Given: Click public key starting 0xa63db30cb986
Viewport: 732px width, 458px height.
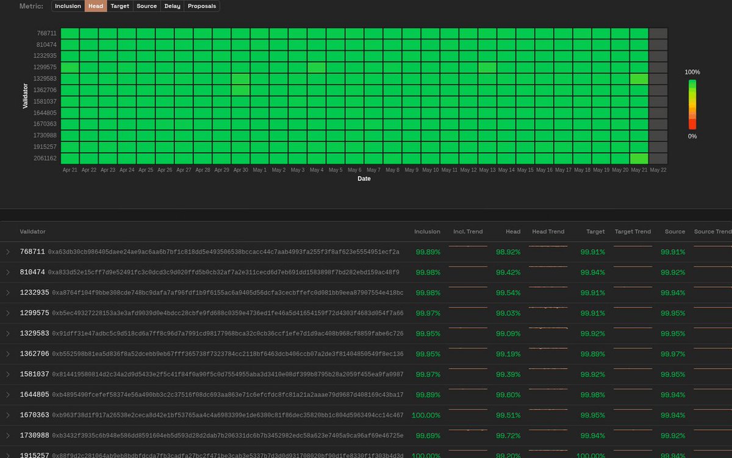Looking at the screenshot, I should click(x=224, y=252).
